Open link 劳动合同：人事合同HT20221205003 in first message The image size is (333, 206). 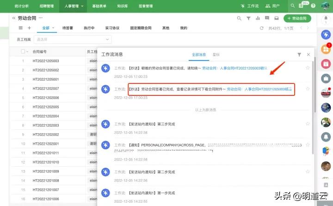(234, 68)
